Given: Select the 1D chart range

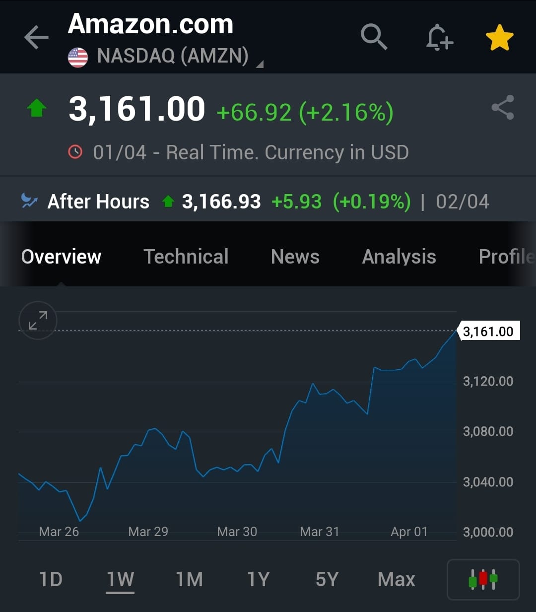Looking at the screenshot, I should pos(51,579).
